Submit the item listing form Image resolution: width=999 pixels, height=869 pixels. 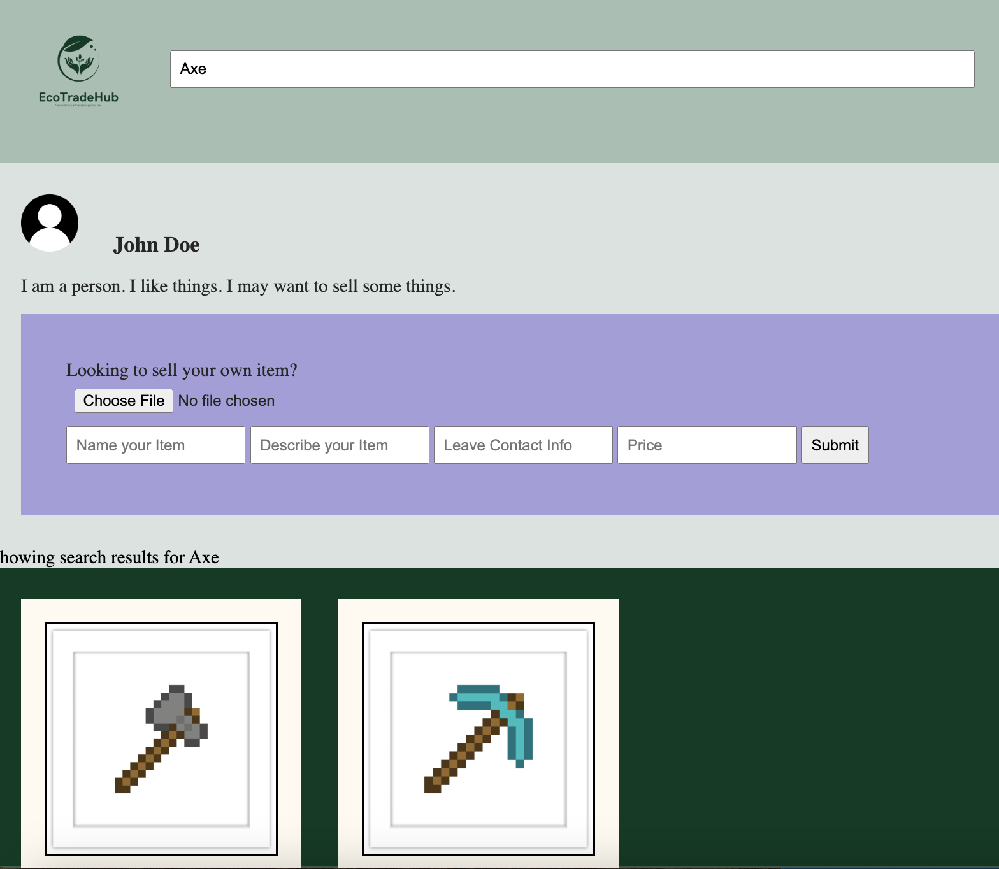[835, 445]
